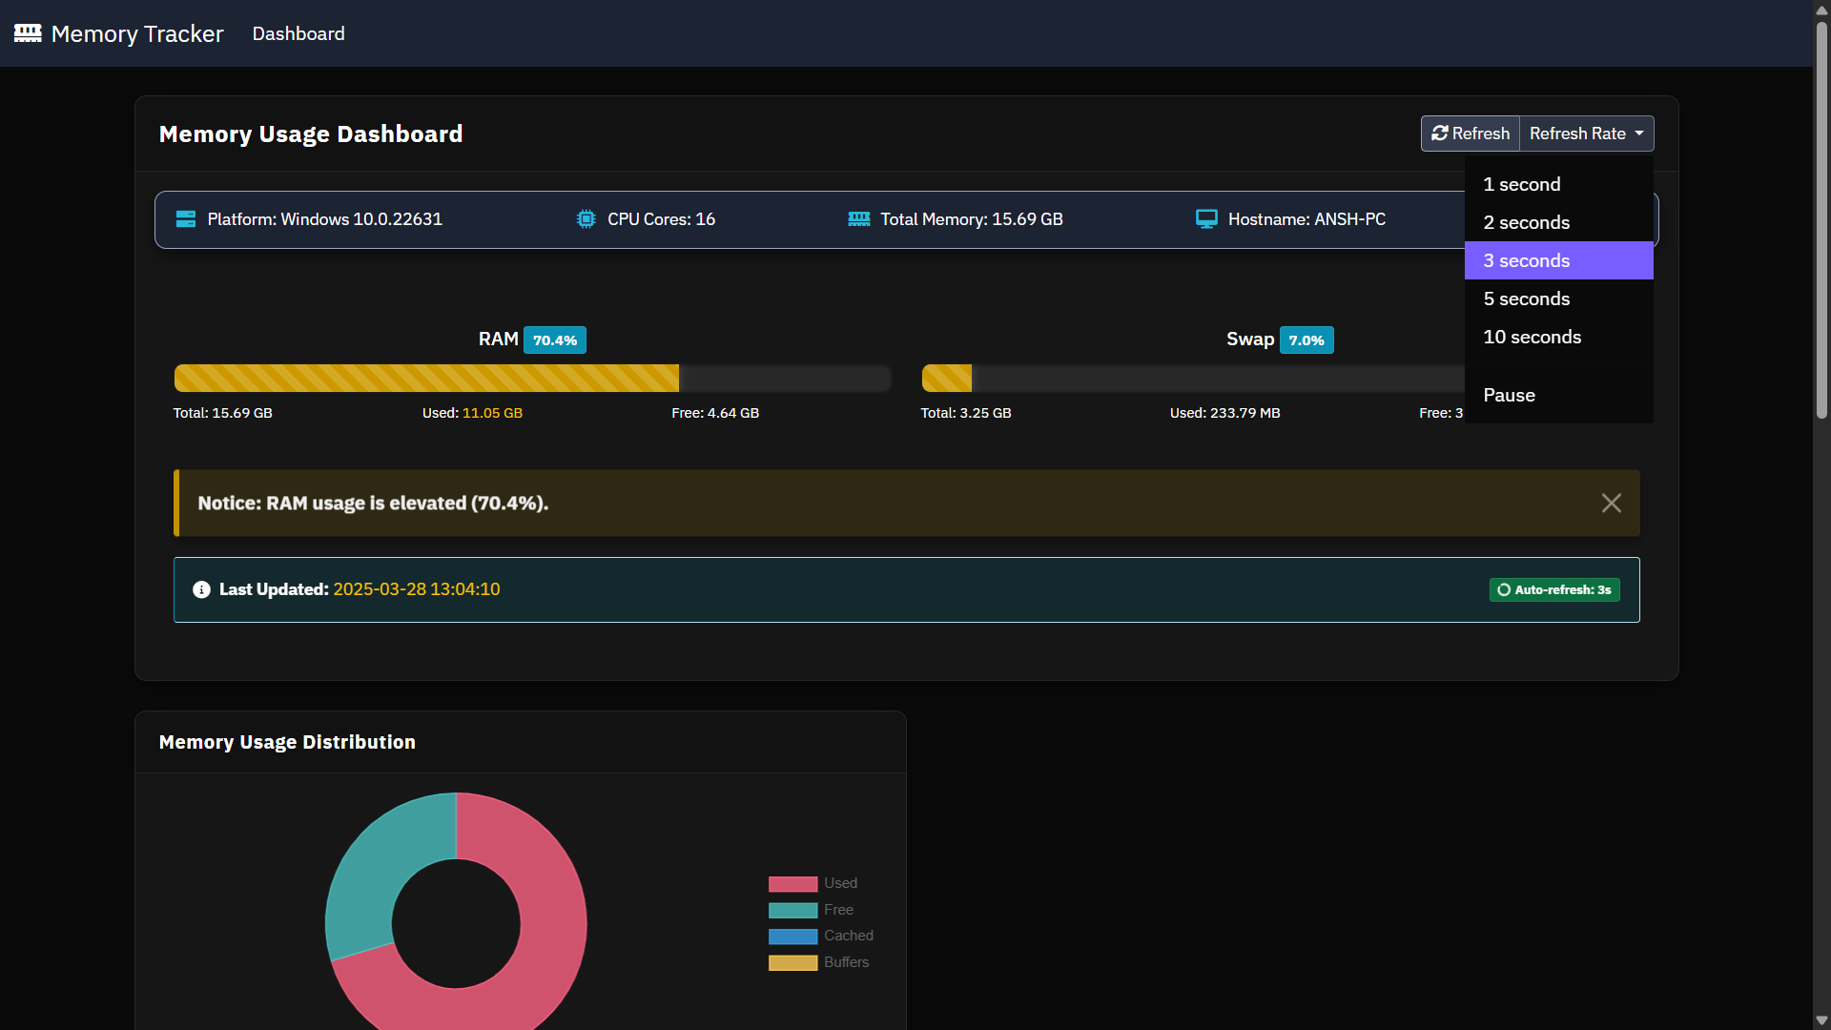Click the Hostname: ANSH-PC text
Viewport: 1831px width, 1030px height.
point(1306,219)
